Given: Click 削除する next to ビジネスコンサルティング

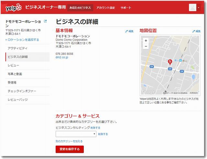Looking at the screenshot, I should pyautogui.click(x=95, y=128).
